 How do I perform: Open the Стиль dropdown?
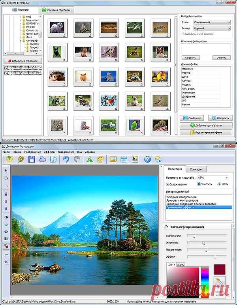tap(212, 22)
